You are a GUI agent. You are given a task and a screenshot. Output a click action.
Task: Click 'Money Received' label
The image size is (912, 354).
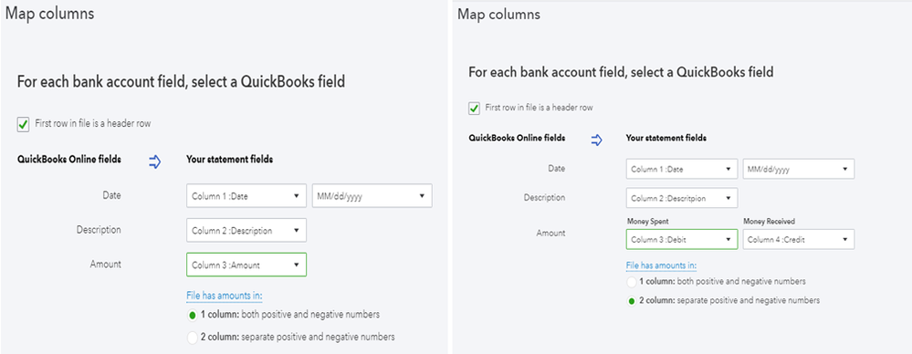point(769,222)
